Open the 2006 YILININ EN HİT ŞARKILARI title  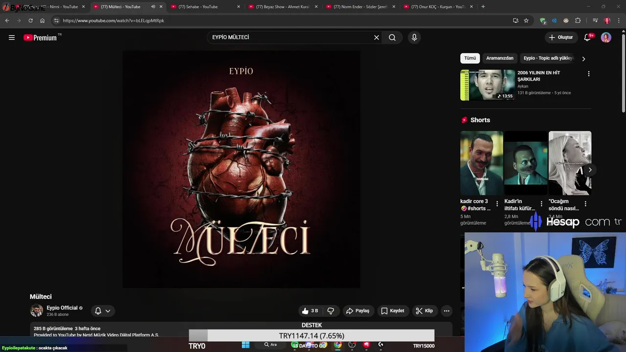pos(539,76)
